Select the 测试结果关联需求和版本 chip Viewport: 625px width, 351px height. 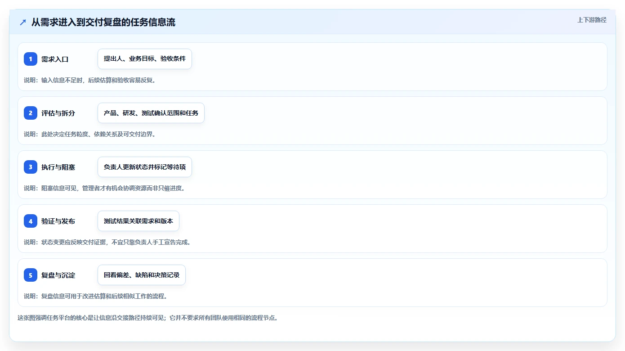pos(138,221)
